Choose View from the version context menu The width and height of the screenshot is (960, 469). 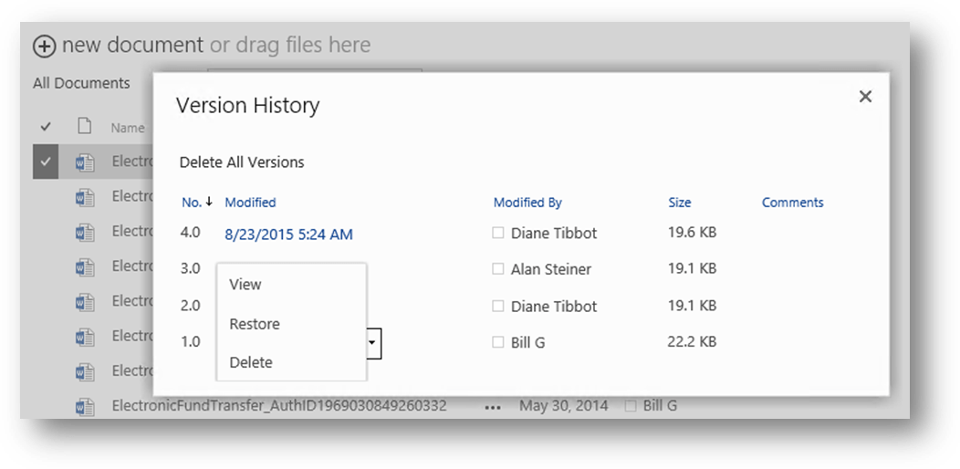[x=245, y=285]
